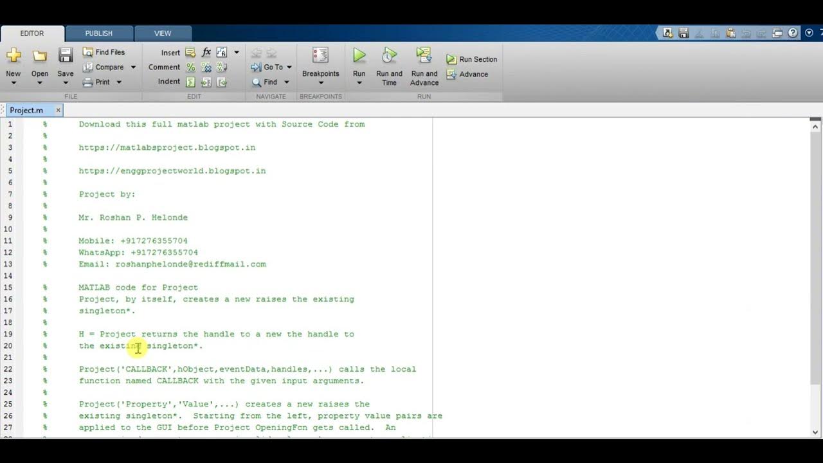Switch to the PUBLISH tab
The image size is (823, 463).
99,33
